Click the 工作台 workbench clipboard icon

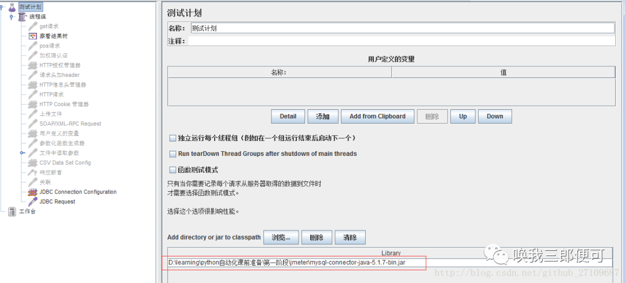[12, 211]
